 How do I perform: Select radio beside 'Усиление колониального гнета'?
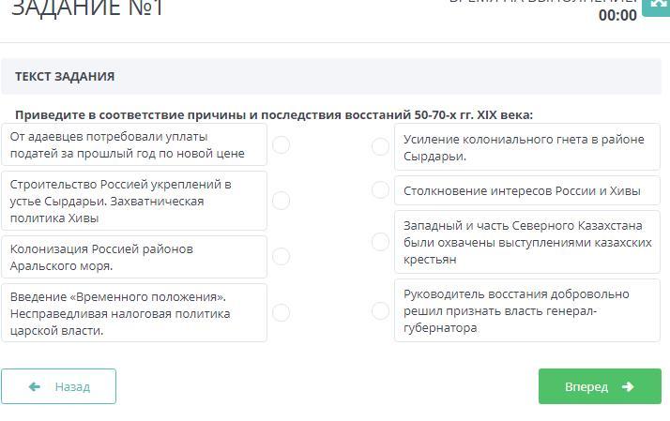coord(380,146)
